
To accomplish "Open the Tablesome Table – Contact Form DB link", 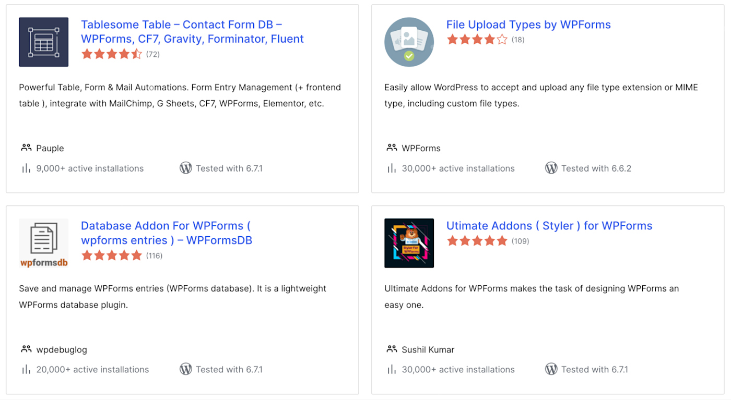I will (x=193, y=32).
